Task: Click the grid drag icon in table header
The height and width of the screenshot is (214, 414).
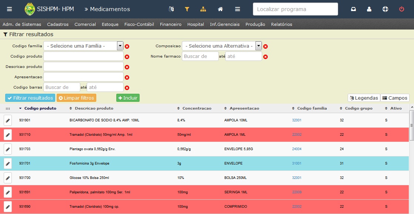Action: click(8, 108)
